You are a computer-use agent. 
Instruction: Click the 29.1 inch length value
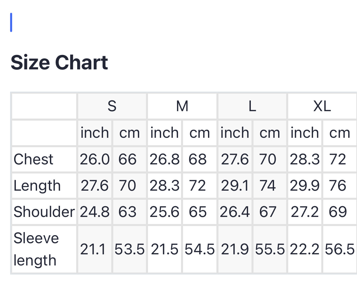[x=235, y=186]
